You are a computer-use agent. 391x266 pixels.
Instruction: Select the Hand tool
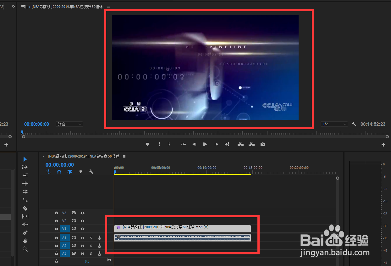[25, 241]
